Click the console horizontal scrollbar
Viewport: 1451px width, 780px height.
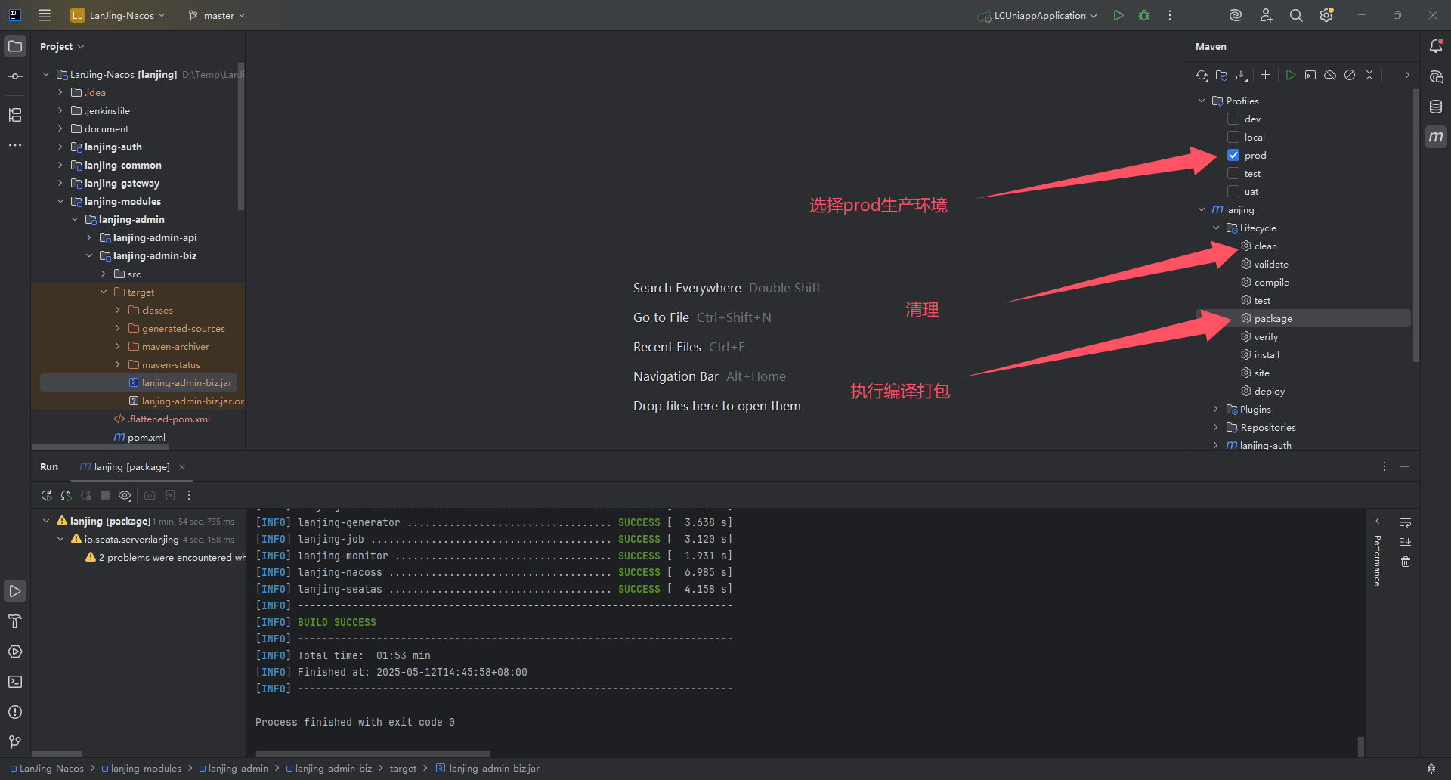click(373, 754)
